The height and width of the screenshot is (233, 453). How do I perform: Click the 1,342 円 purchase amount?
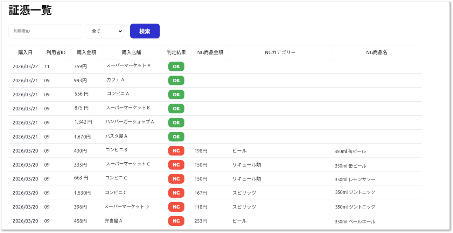point(83,122)
